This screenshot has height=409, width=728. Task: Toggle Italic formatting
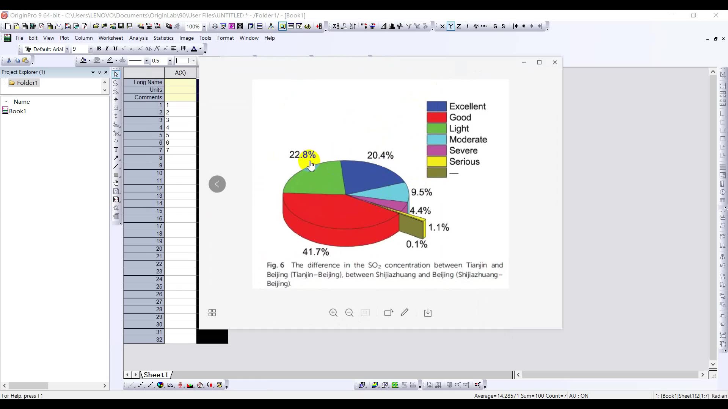[107, 49]
